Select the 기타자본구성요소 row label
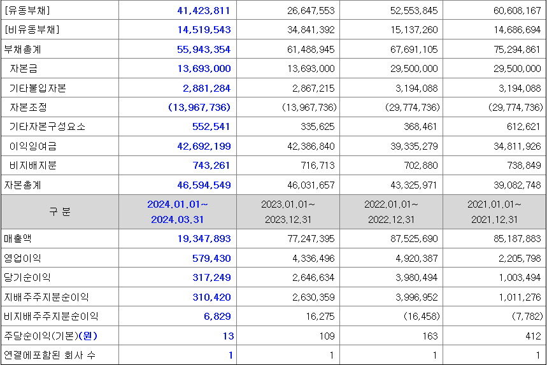Image resolution: width=547 pixels, height=365 pixels. pos(48,126)
